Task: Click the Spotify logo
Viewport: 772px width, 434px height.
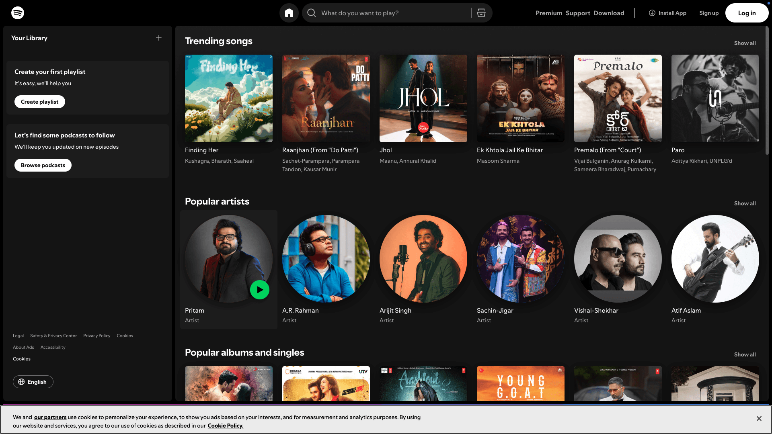Action: click(18, 13)
